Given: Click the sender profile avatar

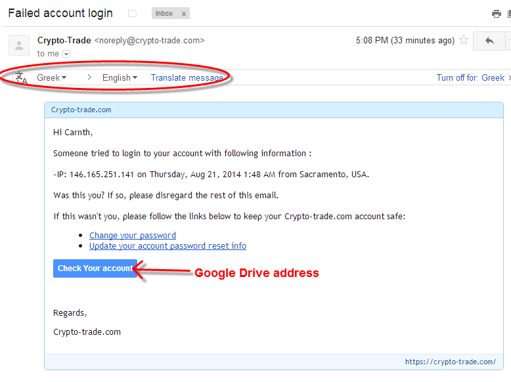Looking at the screenshot, I should (19, 45).
